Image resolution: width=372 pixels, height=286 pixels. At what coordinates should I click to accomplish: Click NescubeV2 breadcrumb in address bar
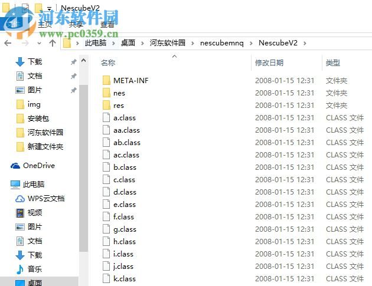278,43
